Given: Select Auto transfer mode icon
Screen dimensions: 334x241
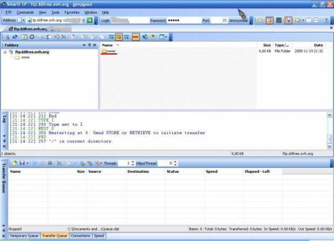Looking at the screenshot, I should pos(127,37).
